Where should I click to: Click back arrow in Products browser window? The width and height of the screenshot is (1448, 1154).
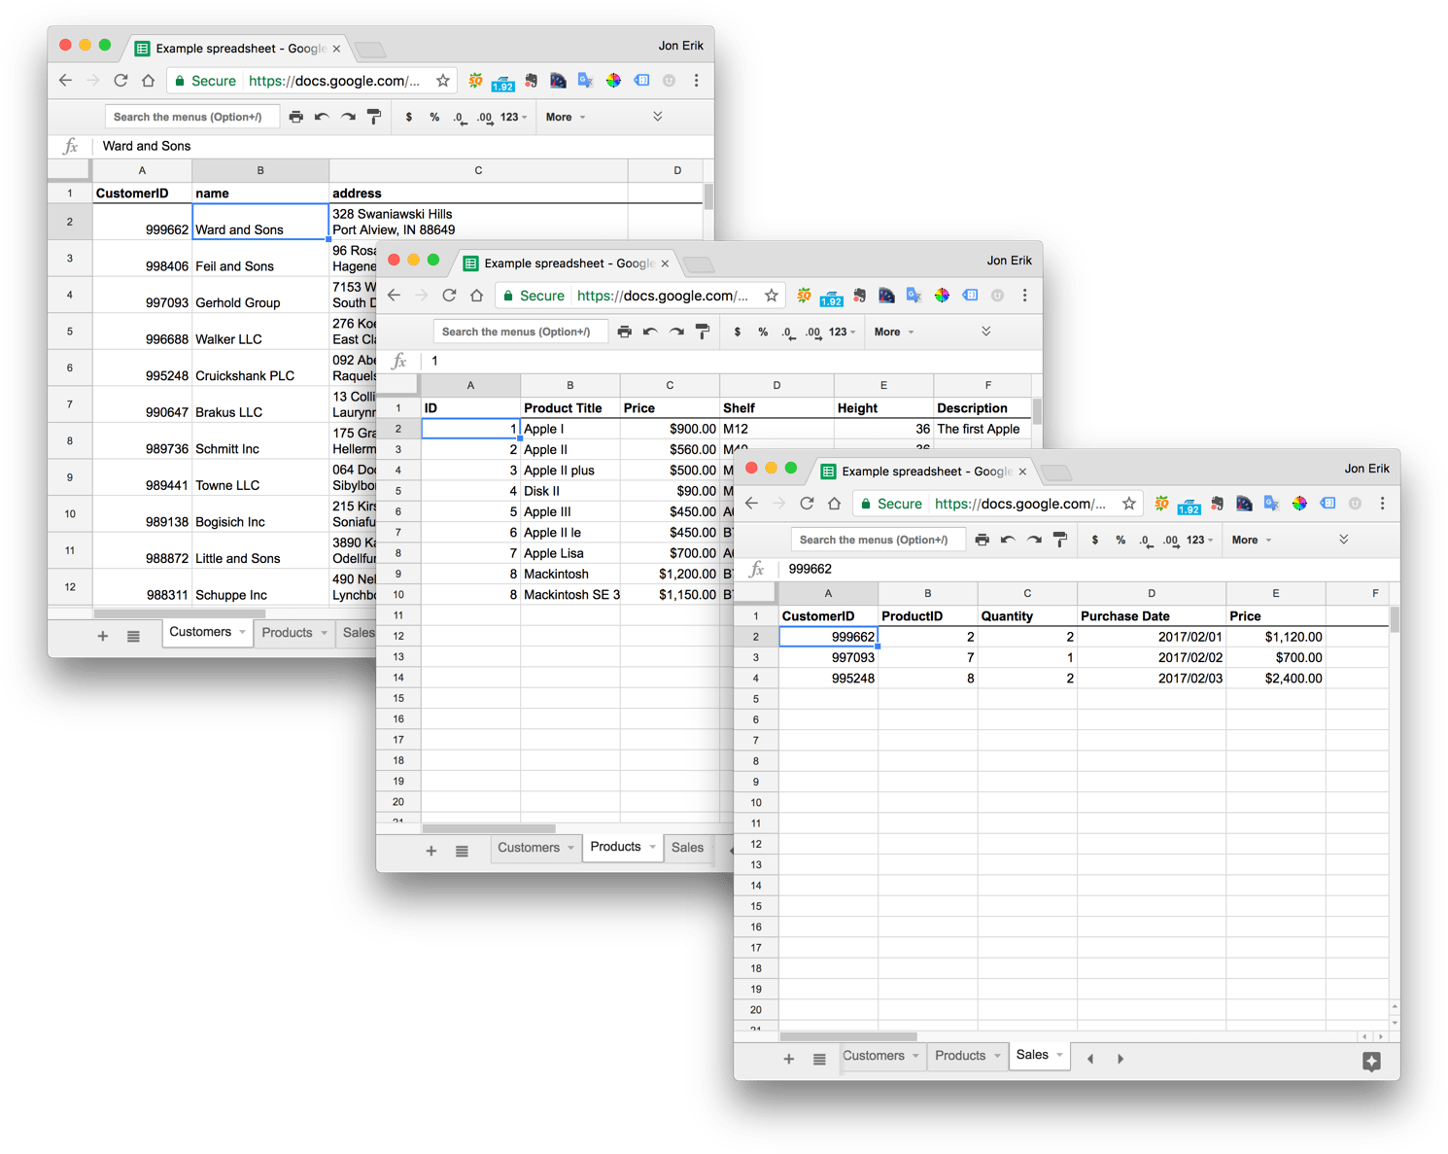(x=394, y=296)
